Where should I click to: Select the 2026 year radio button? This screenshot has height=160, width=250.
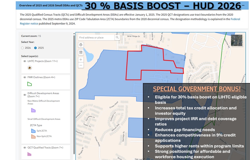point(22,48)
